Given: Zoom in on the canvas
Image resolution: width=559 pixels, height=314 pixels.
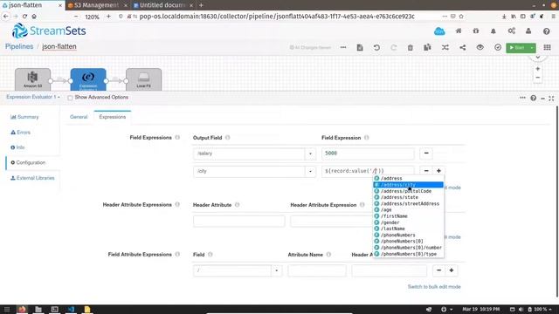Looking at the screenshot, I should pos(538,69).
